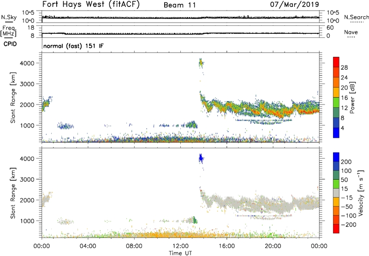Select the text normal (fast) 151 IF

[73, 46]
